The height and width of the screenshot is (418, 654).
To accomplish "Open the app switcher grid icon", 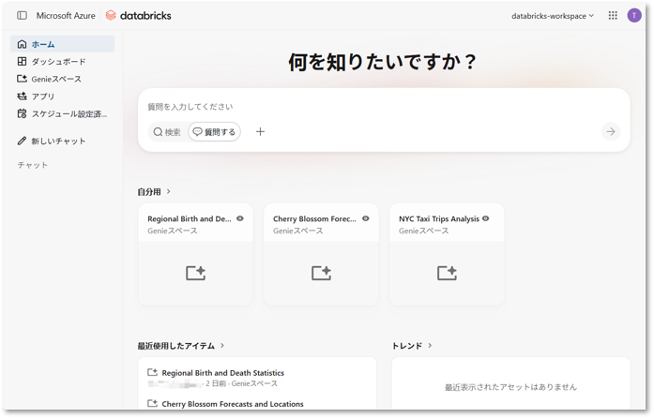I will pos(613,15).
